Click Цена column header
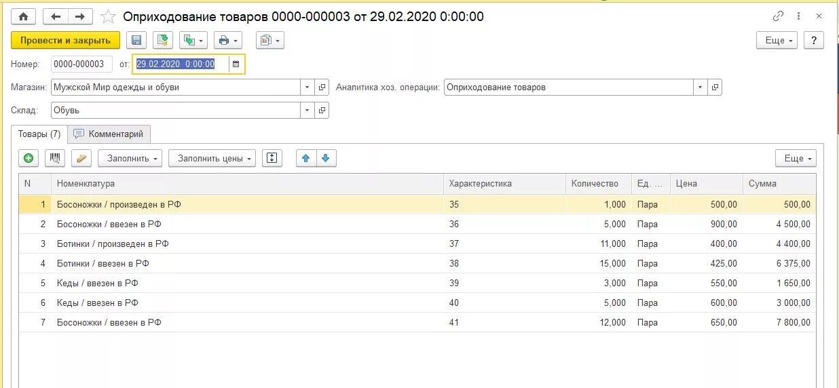 [x=707, y=184]
